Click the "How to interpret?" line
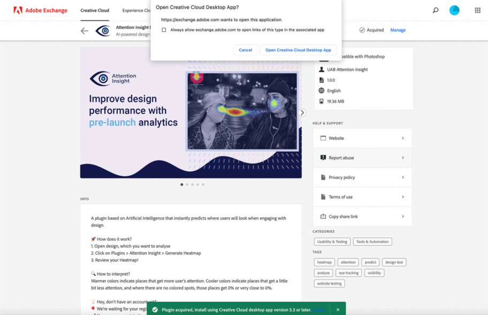 click(x=110, y=274)
